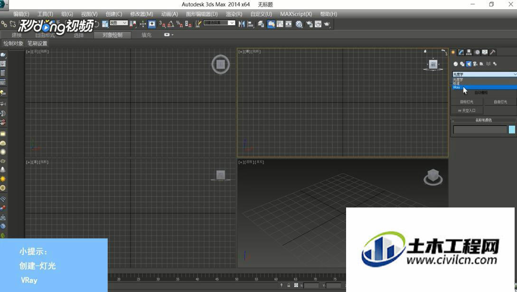Select the Hierarchy panel tab
The height and width of the screenshot is (292, 517).
point(469,52)
